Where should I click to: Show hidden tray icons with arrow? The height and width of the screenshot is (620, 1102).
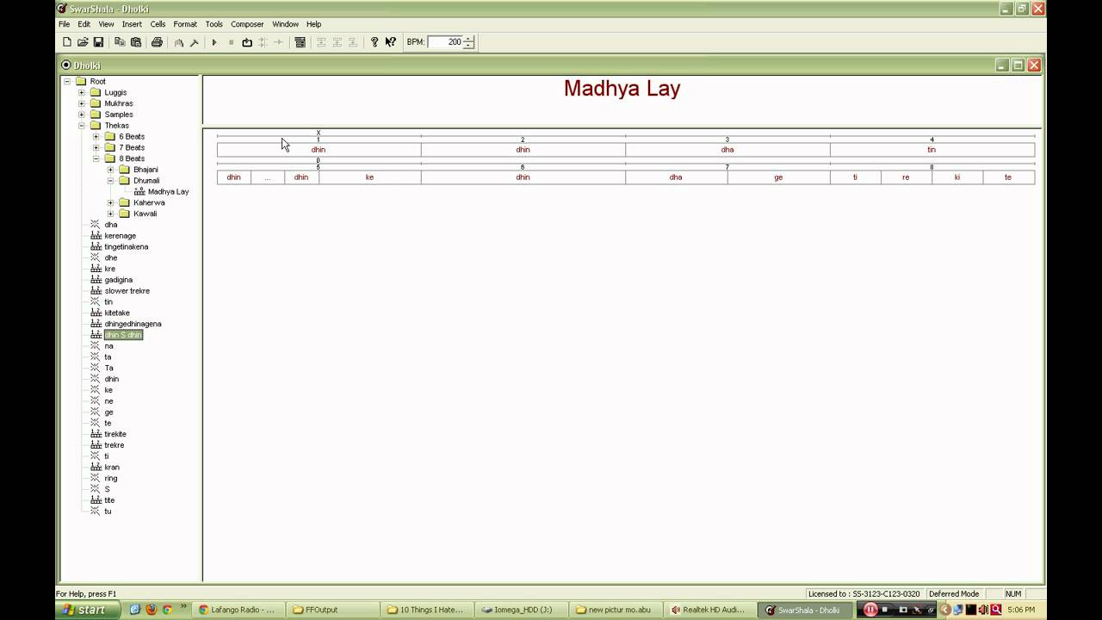(x=945, y=610)
